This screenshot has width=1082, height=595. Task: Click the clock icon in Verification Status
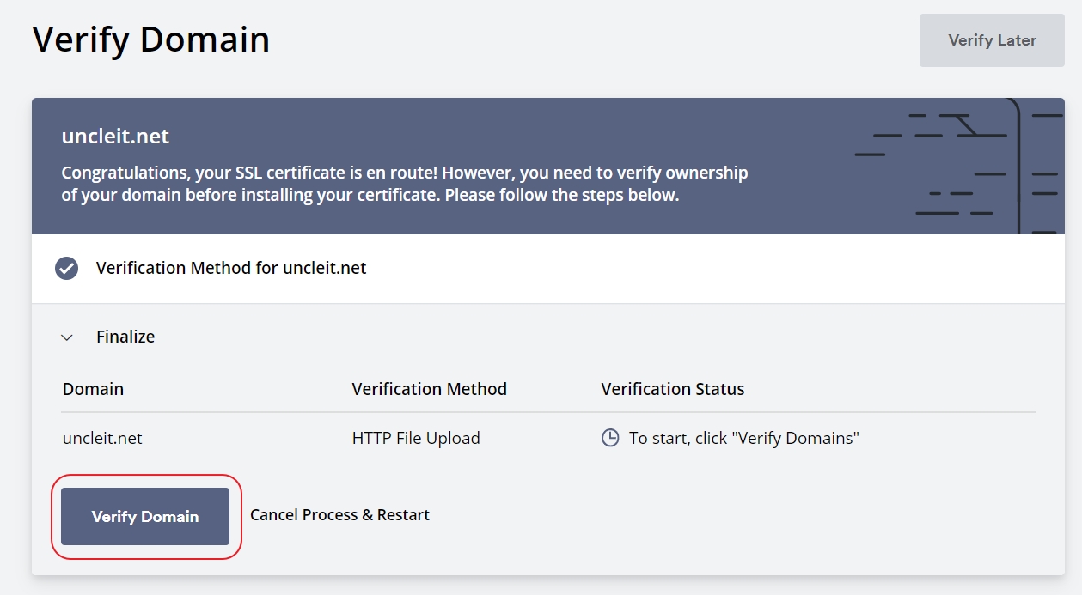[610, 438]
